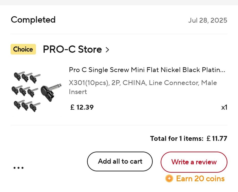Image resolution: width=238 pixels, height=192 pixels.
Task: Click the small plugs group in product image
Action: click(x=26, y=92)
